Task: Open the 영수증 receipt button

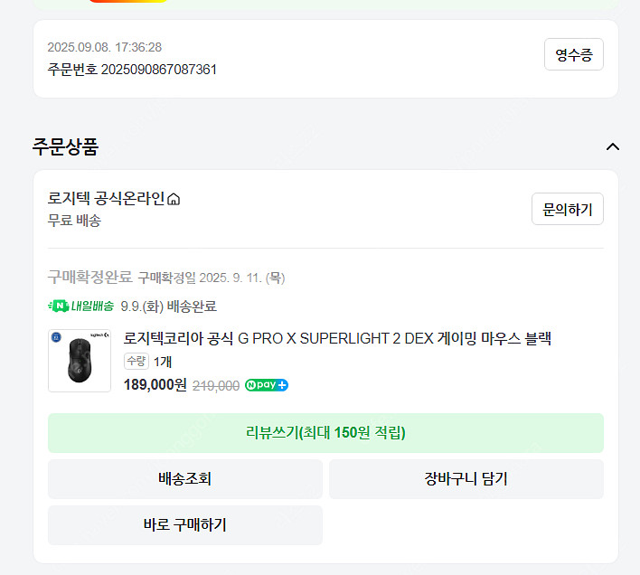Action: click(574, 54)
